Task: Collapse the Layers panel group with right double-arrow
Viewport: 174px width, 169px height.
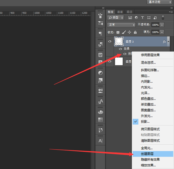Action: pyautogui.click(x=172, y=8)
